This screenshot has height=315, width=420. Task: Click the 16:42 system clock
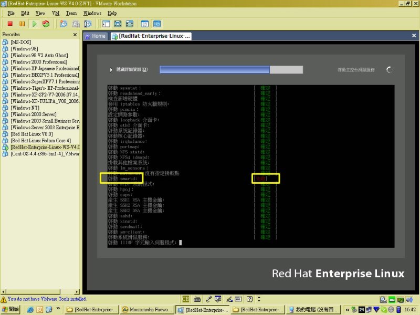411,310
